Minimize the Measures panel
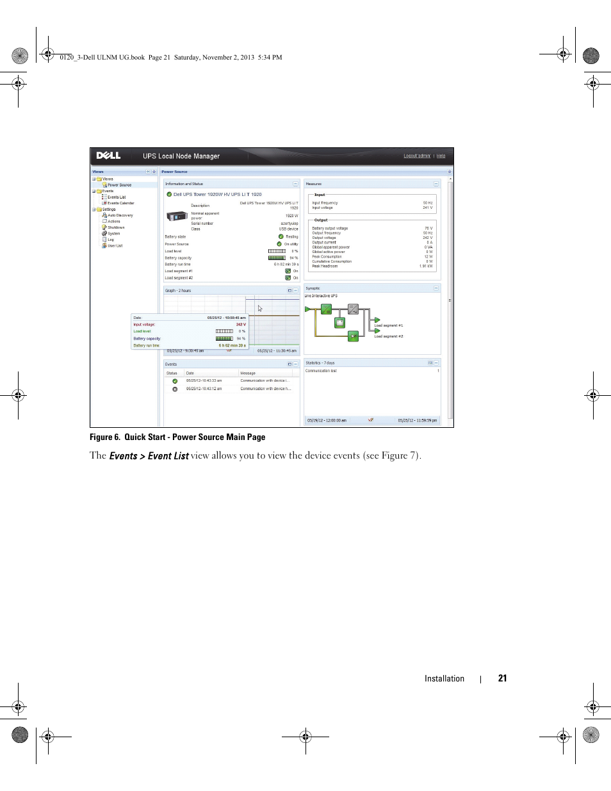 coord(436,184)
